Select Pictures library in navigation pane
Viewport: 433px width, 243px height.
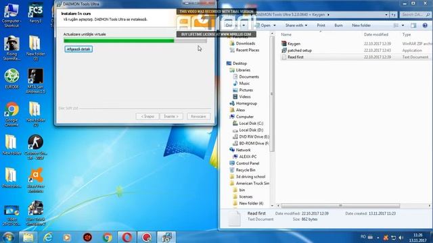(246, 90)
